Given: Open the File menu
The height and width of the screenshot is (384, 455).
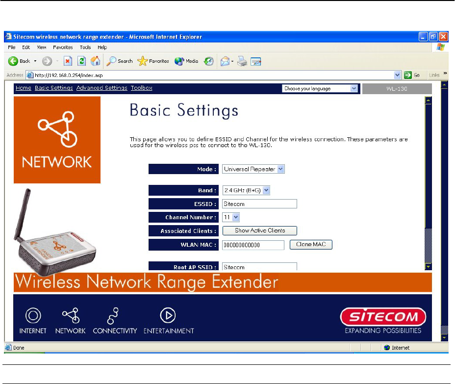Looking at the screenshot, I should [12, 47].
